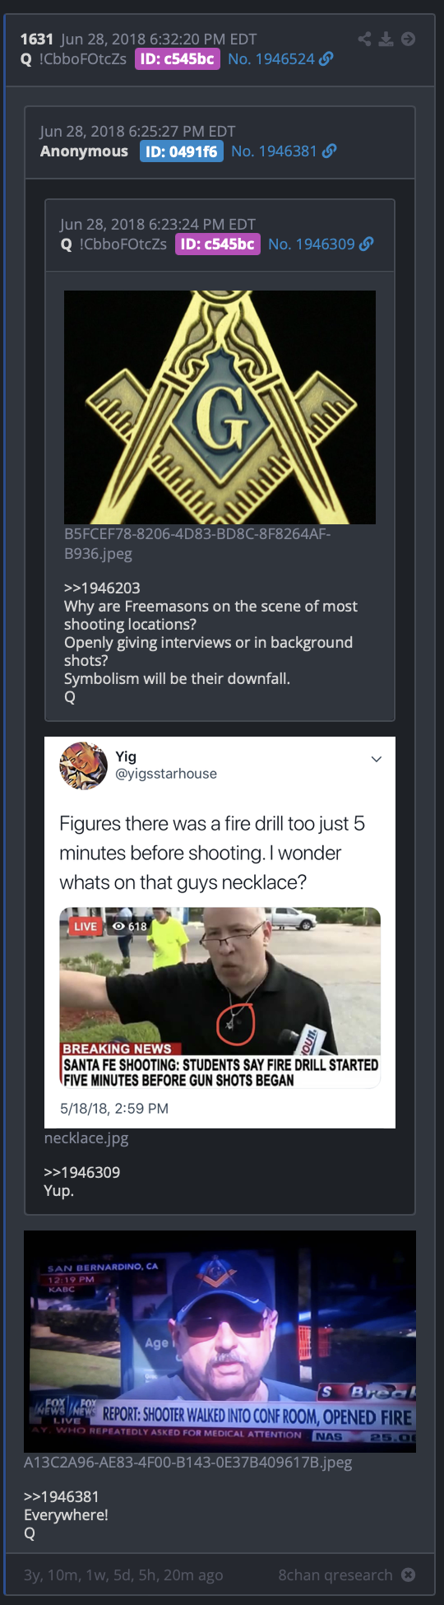This screenshot has height=1605, width=444.
Task: Click the link icon beside No. 1946309
Action: 367,244
